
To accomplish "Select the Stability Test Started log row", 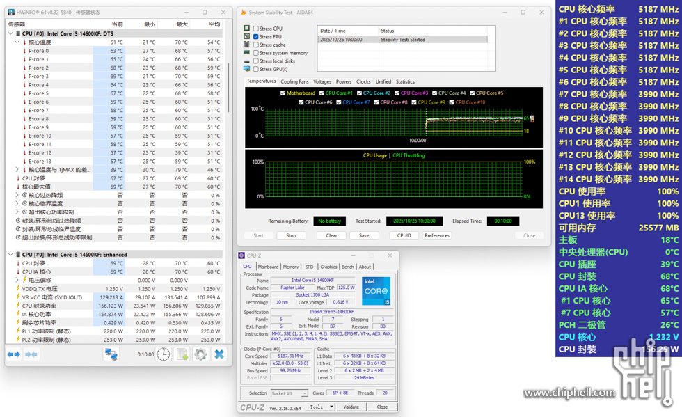I will pos(402,40).
